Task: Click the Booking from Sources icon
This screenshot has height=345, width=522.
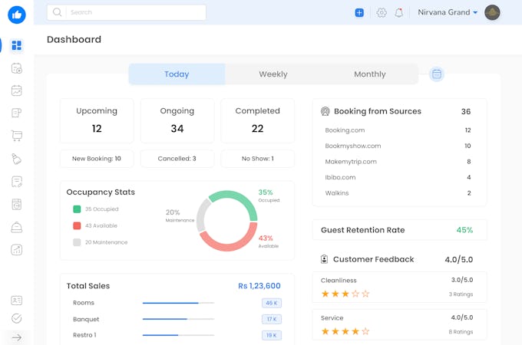Action: click(x=325, y=111)
